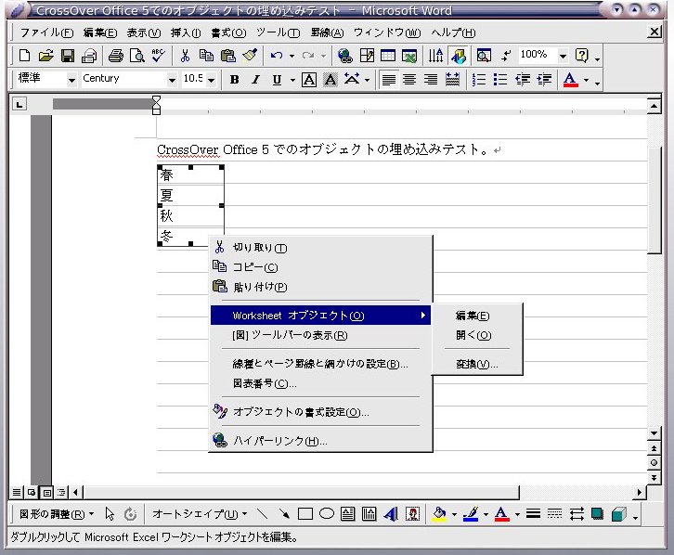Toggle center alignment button
The height and width of the screenshot is (555, 674).
point(409,80)
